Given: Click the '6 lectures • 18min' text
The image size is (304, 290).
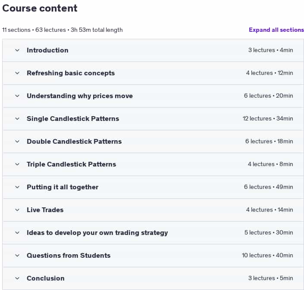Looking at the screenshot, I should tap(269, 142).
